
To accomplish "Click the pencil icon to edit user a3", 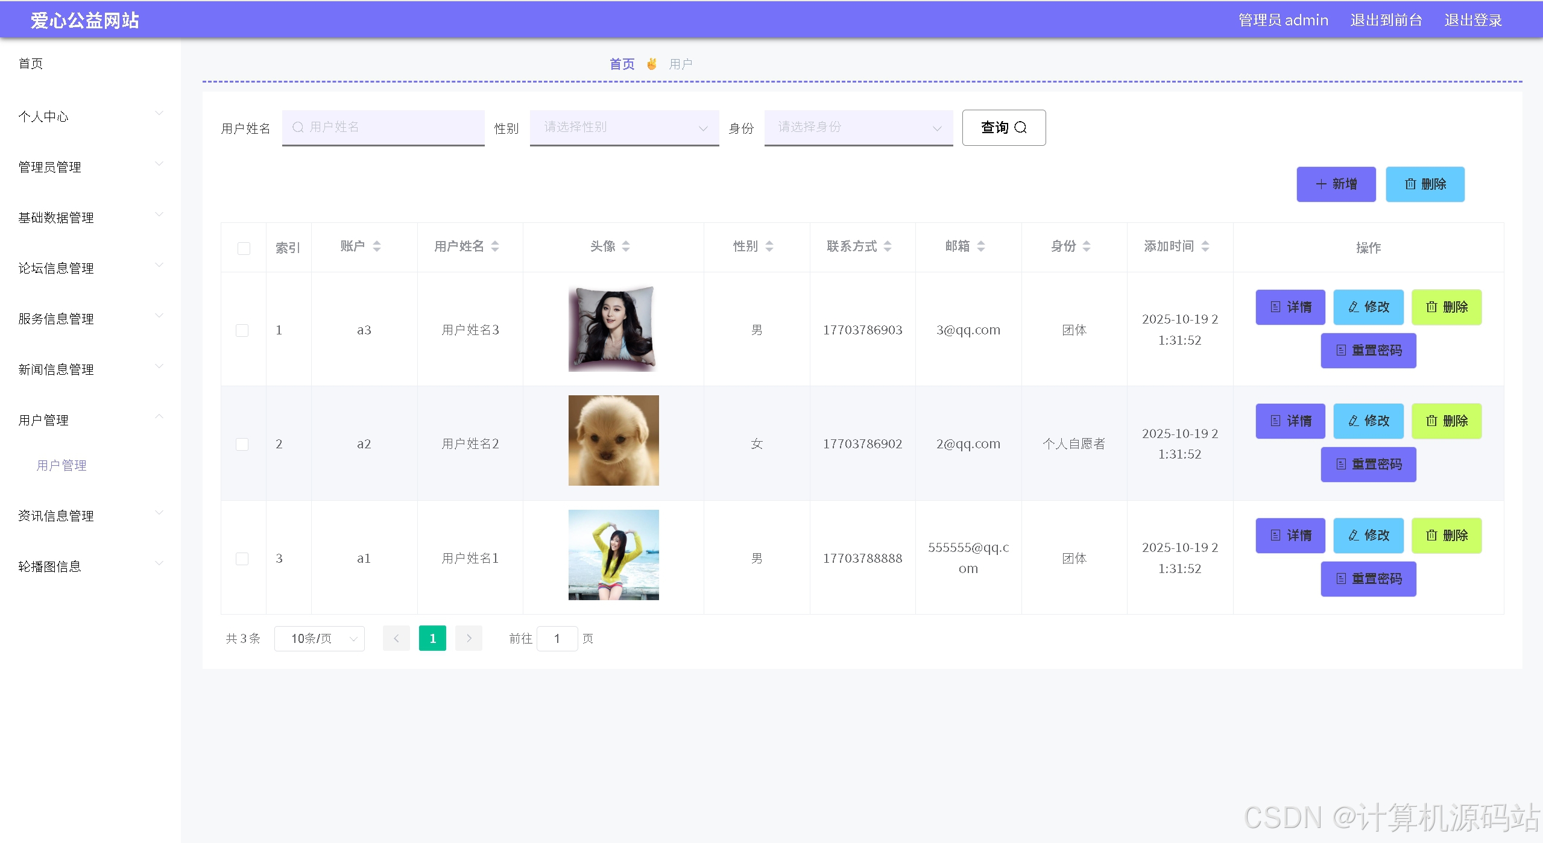I will (1354, 307).
